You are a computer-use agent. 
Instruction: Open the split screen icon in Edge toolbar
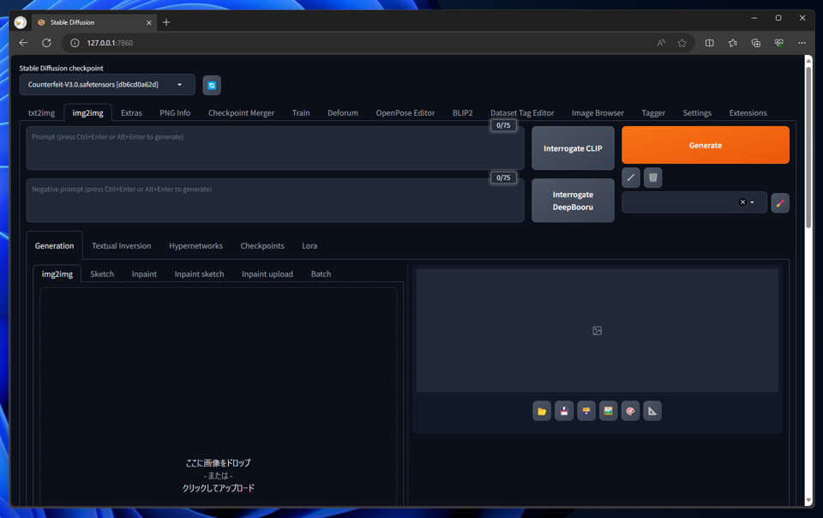[x=710, y=43]
